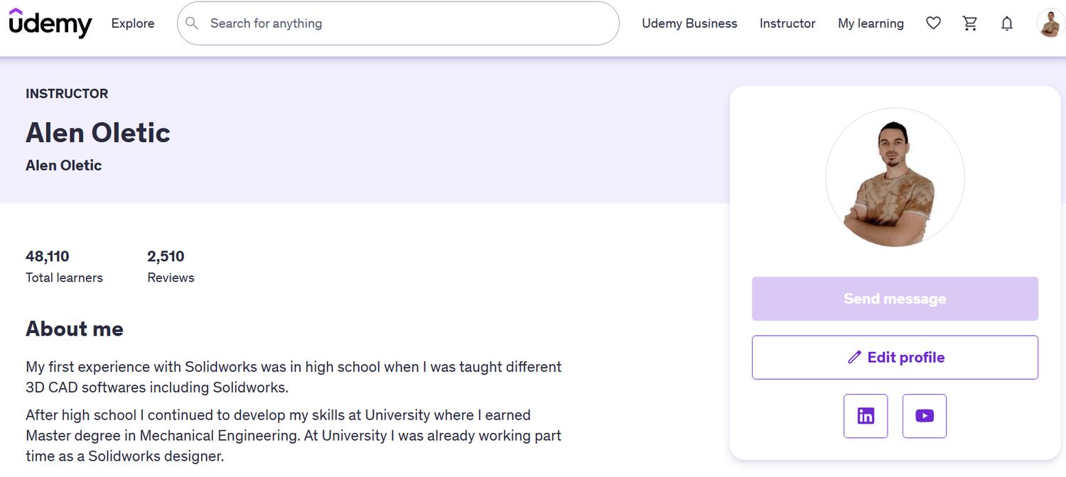Open the Explore menu
The width and height of the screenshot is (1066, 477).
133,23
